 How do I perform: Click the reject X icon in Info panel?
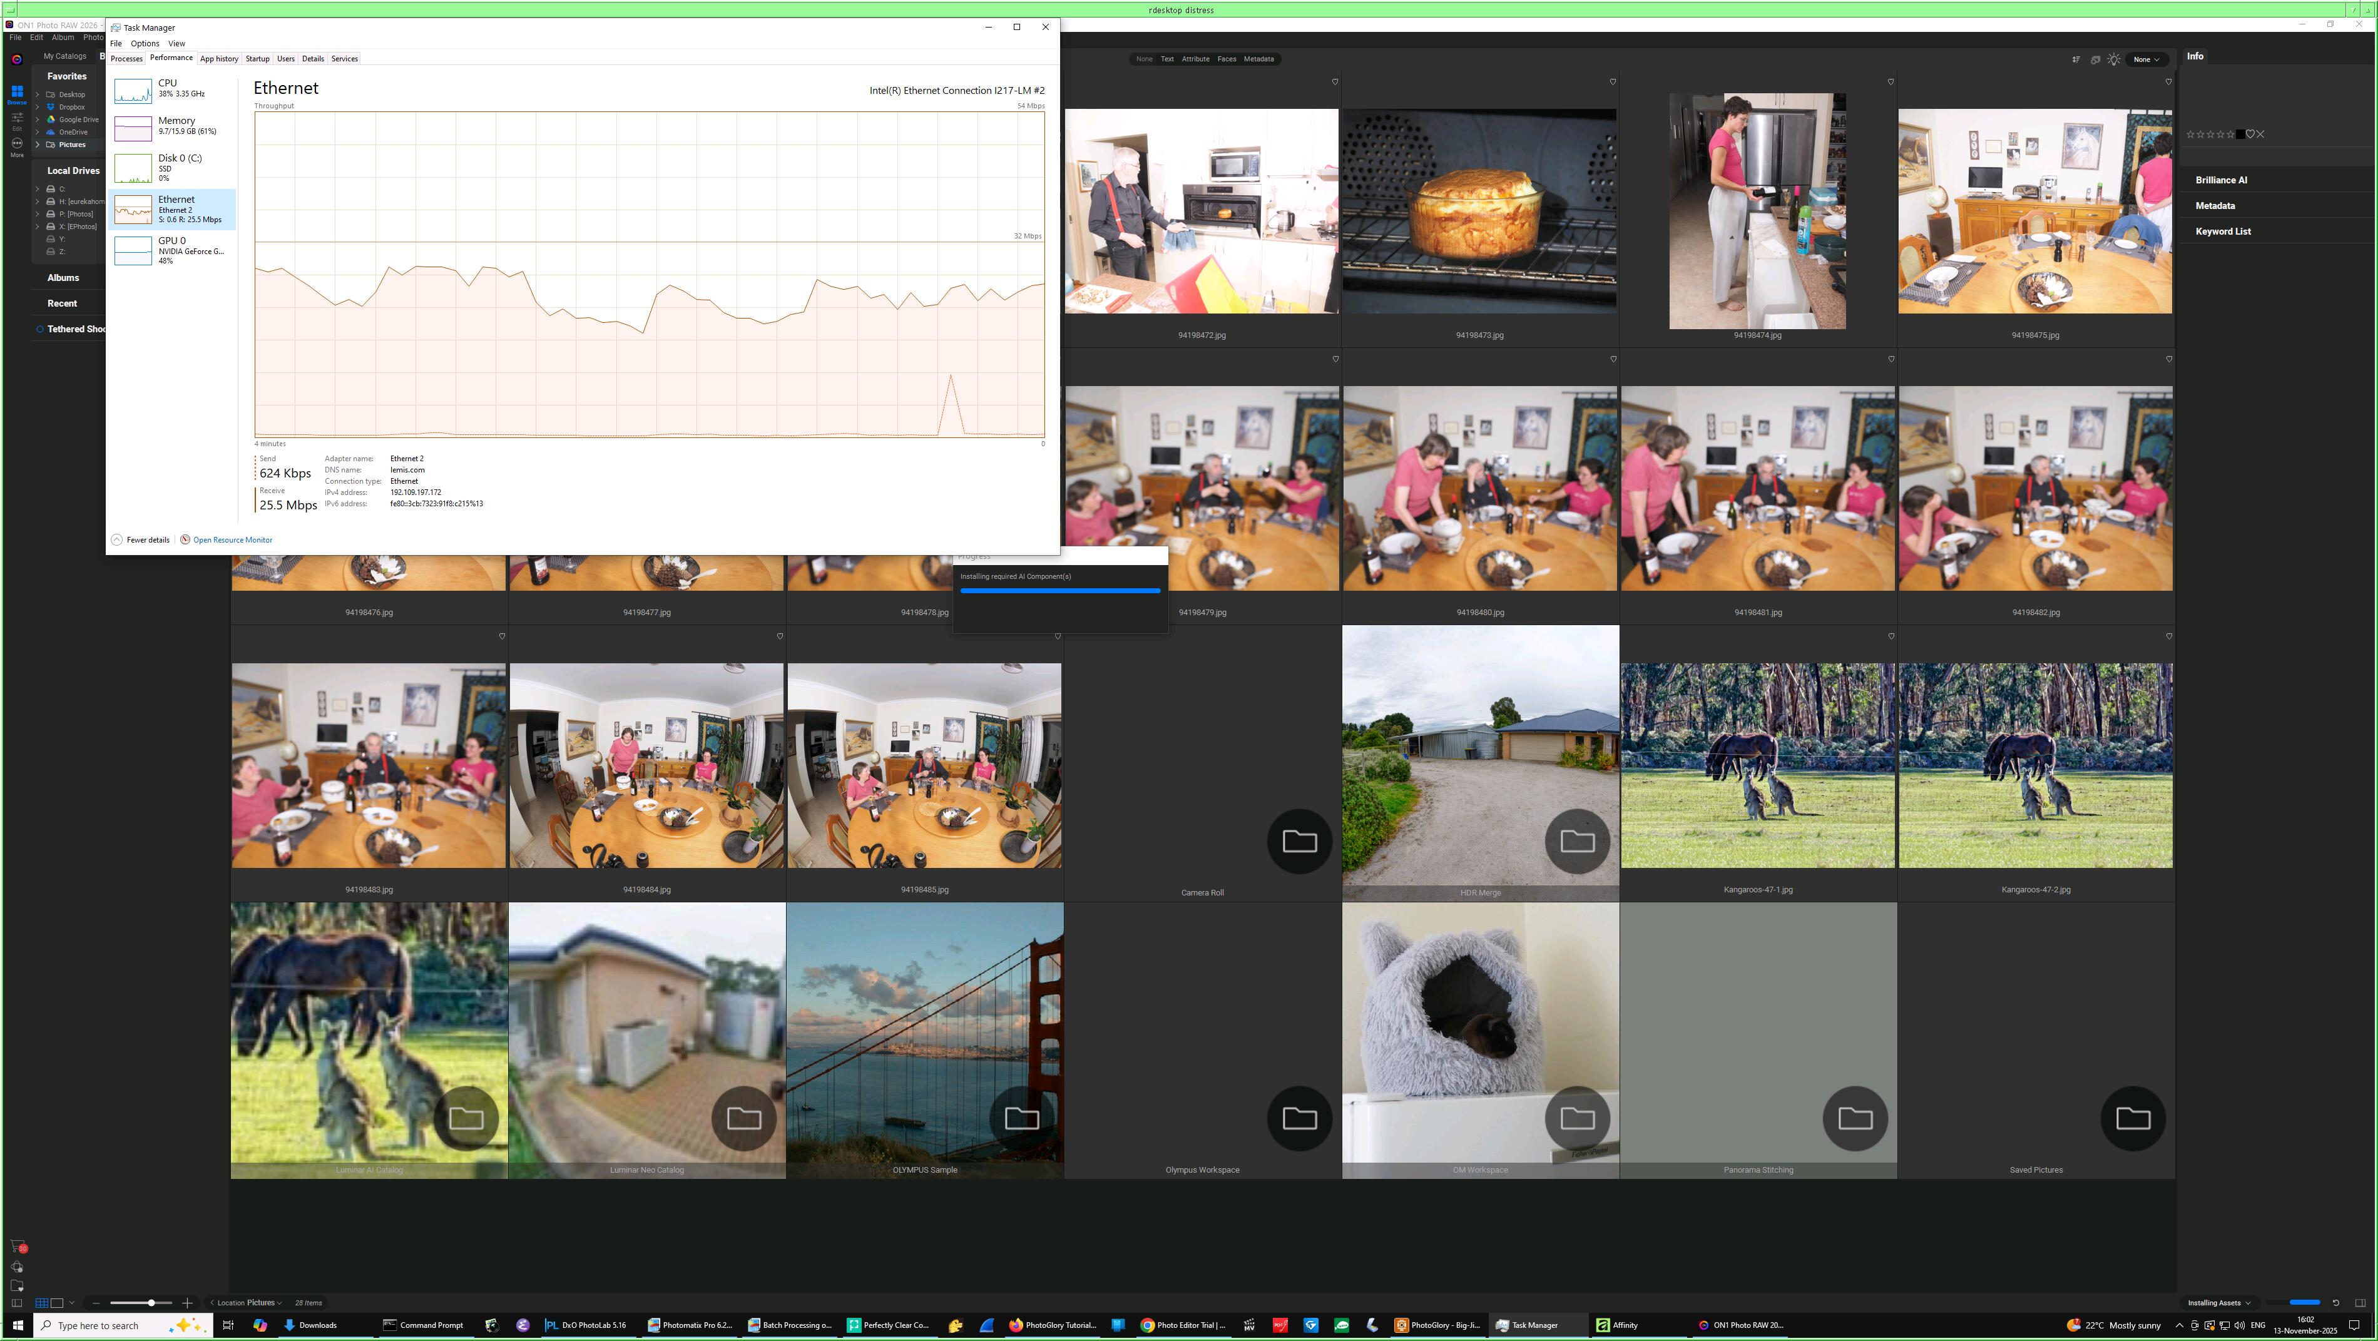(x=2261, y=135)
